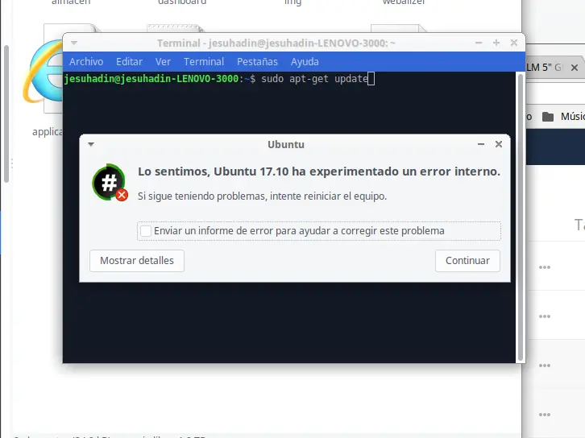Open the Ver menu
The image size is (585, 438).
(x=163, y=61)
